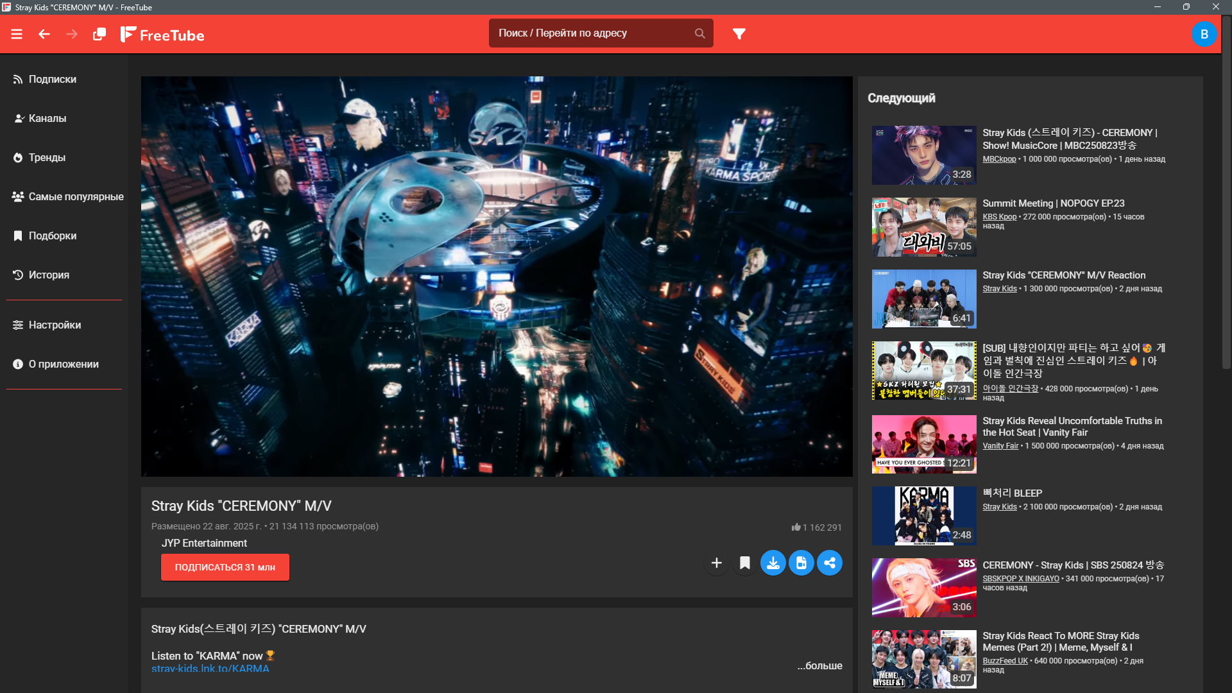
Task: Open the stray-kids.lnk.to/KARMA link
Action: 210,669
